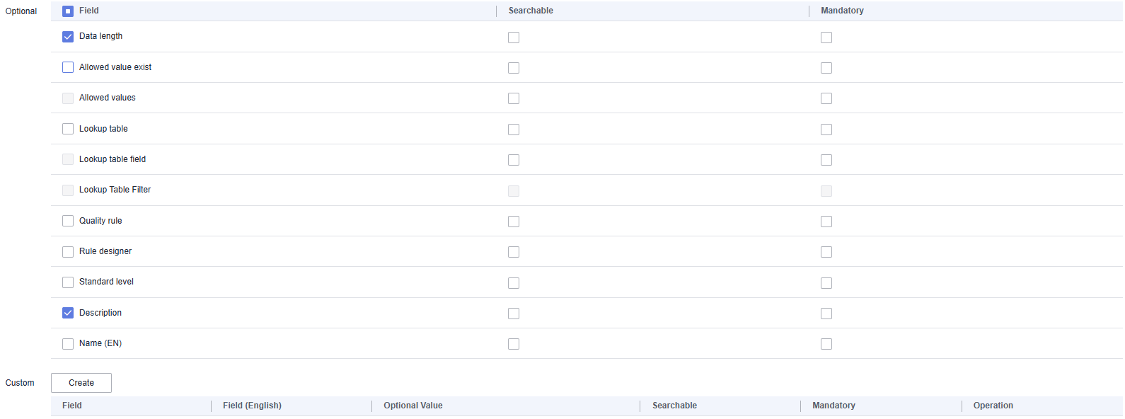
Task: Enable Searchable for Allowed values row
Action: [x=514, y=98]
